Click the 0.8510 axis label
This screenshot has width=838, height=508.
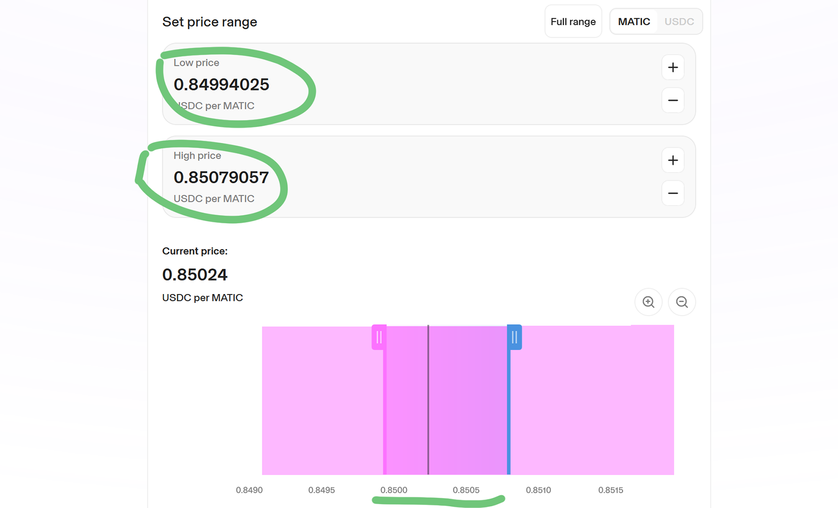point(538,490)
